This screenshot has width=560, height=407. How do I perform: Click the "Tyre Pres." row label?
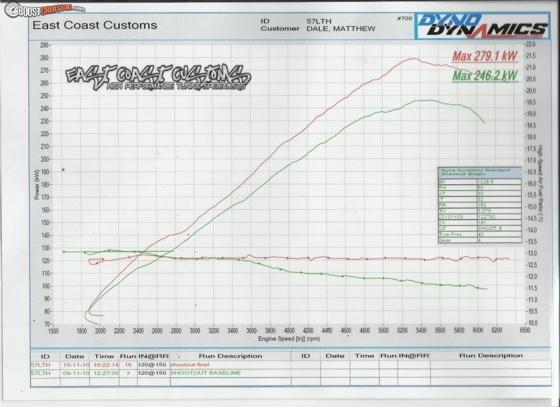tap(451, 235)
